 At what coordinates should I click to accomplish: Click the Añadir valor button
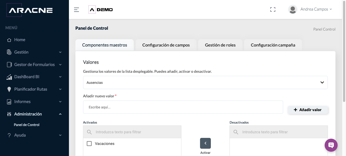308,110
